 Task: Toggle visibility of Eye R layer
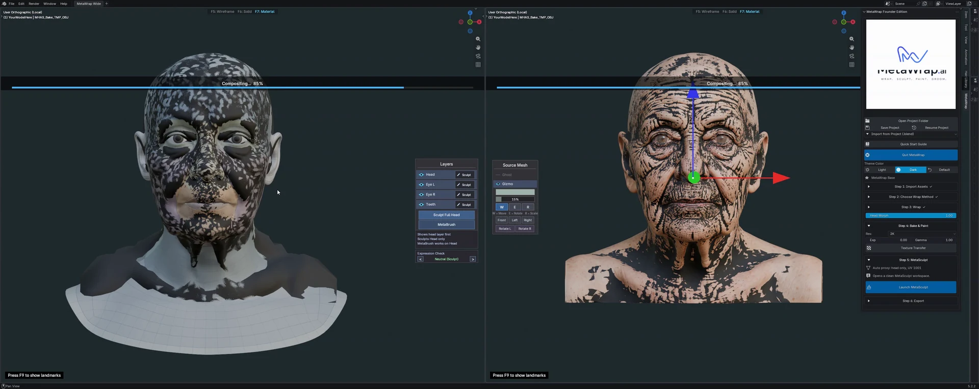point(421,194)
